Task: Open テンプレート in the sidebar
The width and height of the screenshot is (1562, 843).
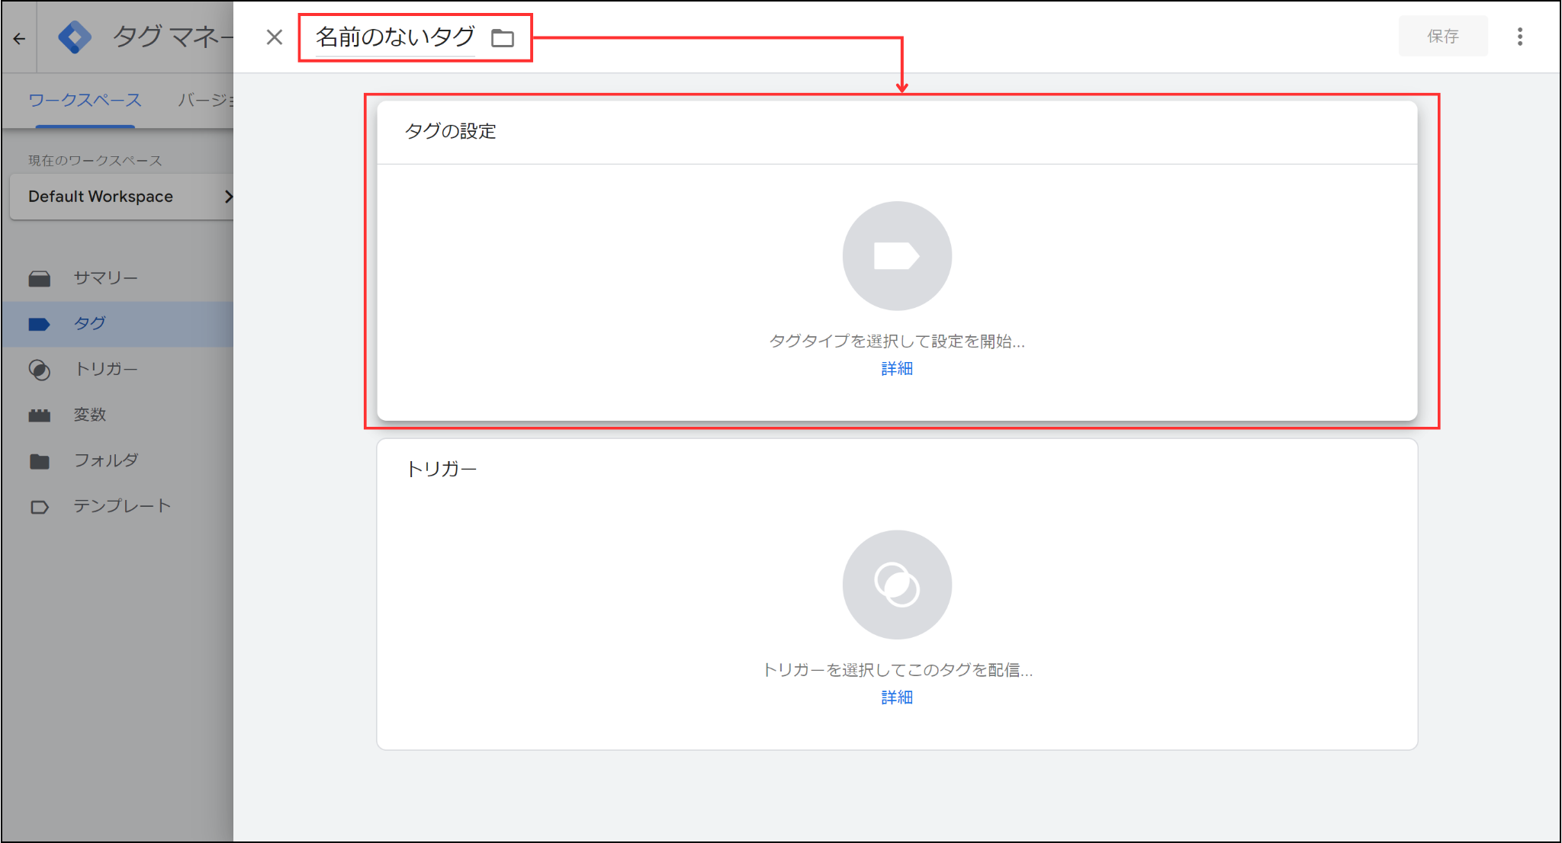Action: point(117,506)
